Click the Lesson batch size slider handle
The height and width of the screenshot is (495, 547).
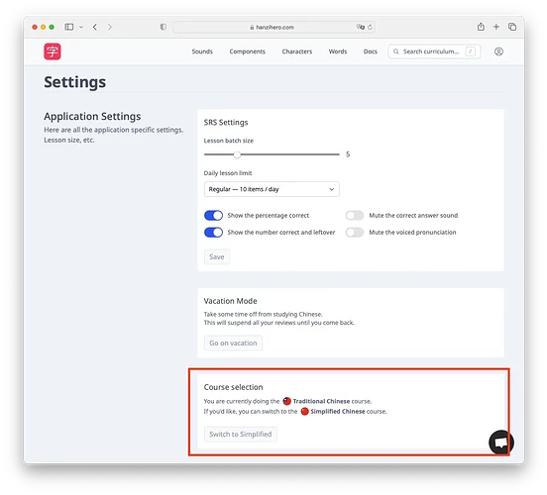[x=237, y=154]
